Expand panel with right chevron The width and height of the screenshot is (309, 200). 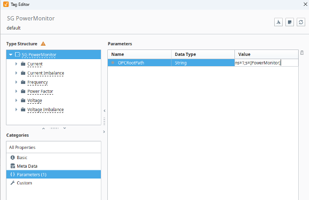click(x=104, y=132)
